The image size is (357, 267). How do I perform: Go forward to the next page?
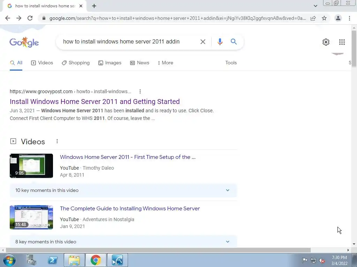[19, 18]
